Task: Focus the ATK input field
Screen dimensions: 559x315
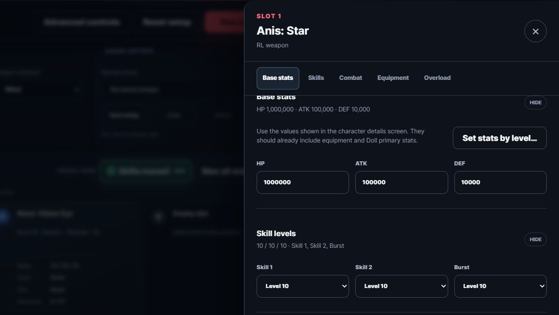Action: click(x=401, y=182)
